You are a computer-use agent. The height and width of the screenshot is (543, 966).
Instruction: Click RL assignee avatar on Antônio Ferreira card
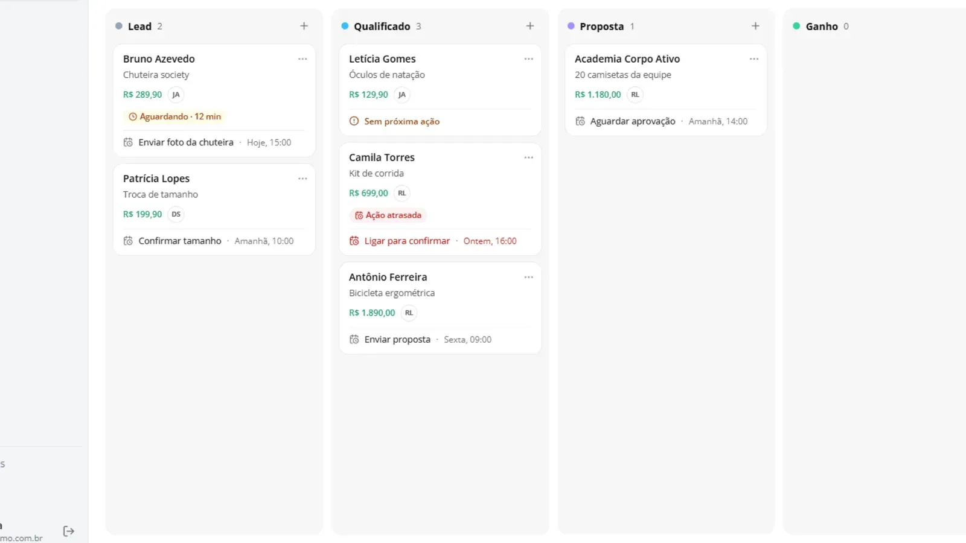409,313
